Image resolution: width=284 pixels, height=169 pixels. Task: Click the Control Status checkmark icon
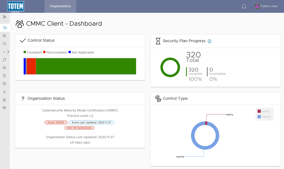[x=23, y=40]
